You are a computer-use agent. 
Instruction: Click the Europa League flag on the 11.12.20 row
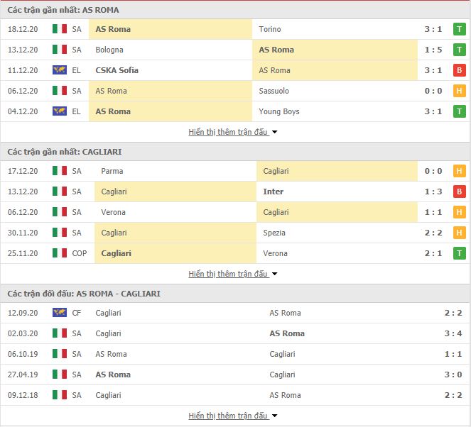(x=60, y=70)
